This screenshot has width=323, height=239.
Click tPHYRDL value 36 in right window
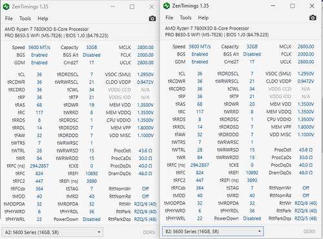252,211
